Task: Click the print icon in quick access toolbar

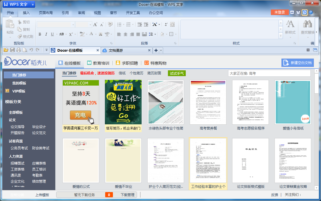Action: (19, 50)
